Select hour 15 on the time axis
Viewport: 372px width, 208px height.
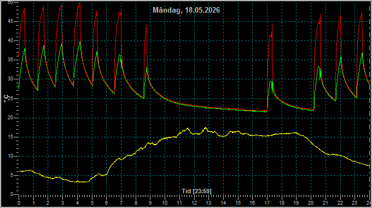click(238, 203)
